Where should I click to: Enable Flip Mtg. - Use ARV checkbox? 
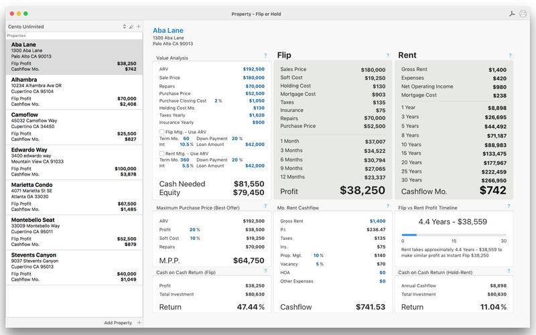pos(161,132)
